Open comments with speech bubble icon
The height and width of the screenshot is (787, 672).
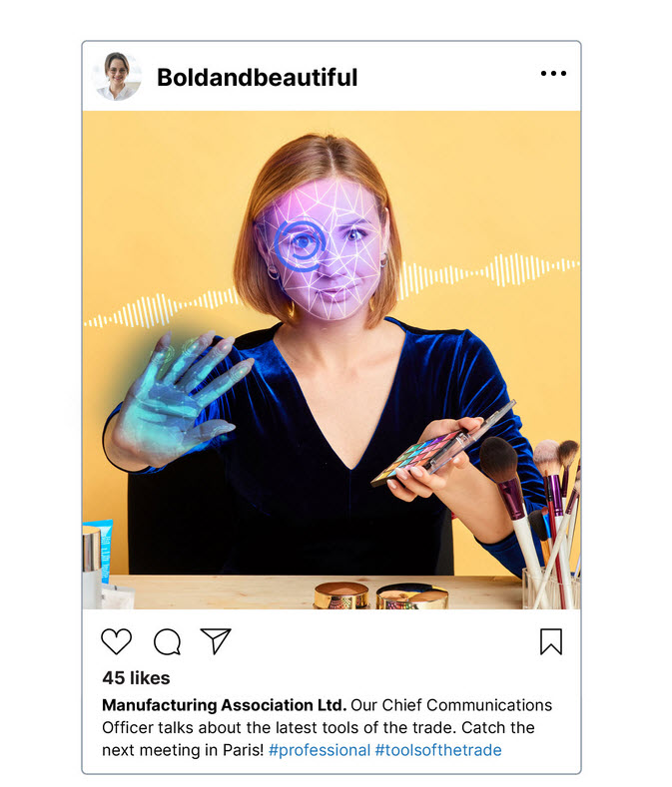tap(168, 642)
